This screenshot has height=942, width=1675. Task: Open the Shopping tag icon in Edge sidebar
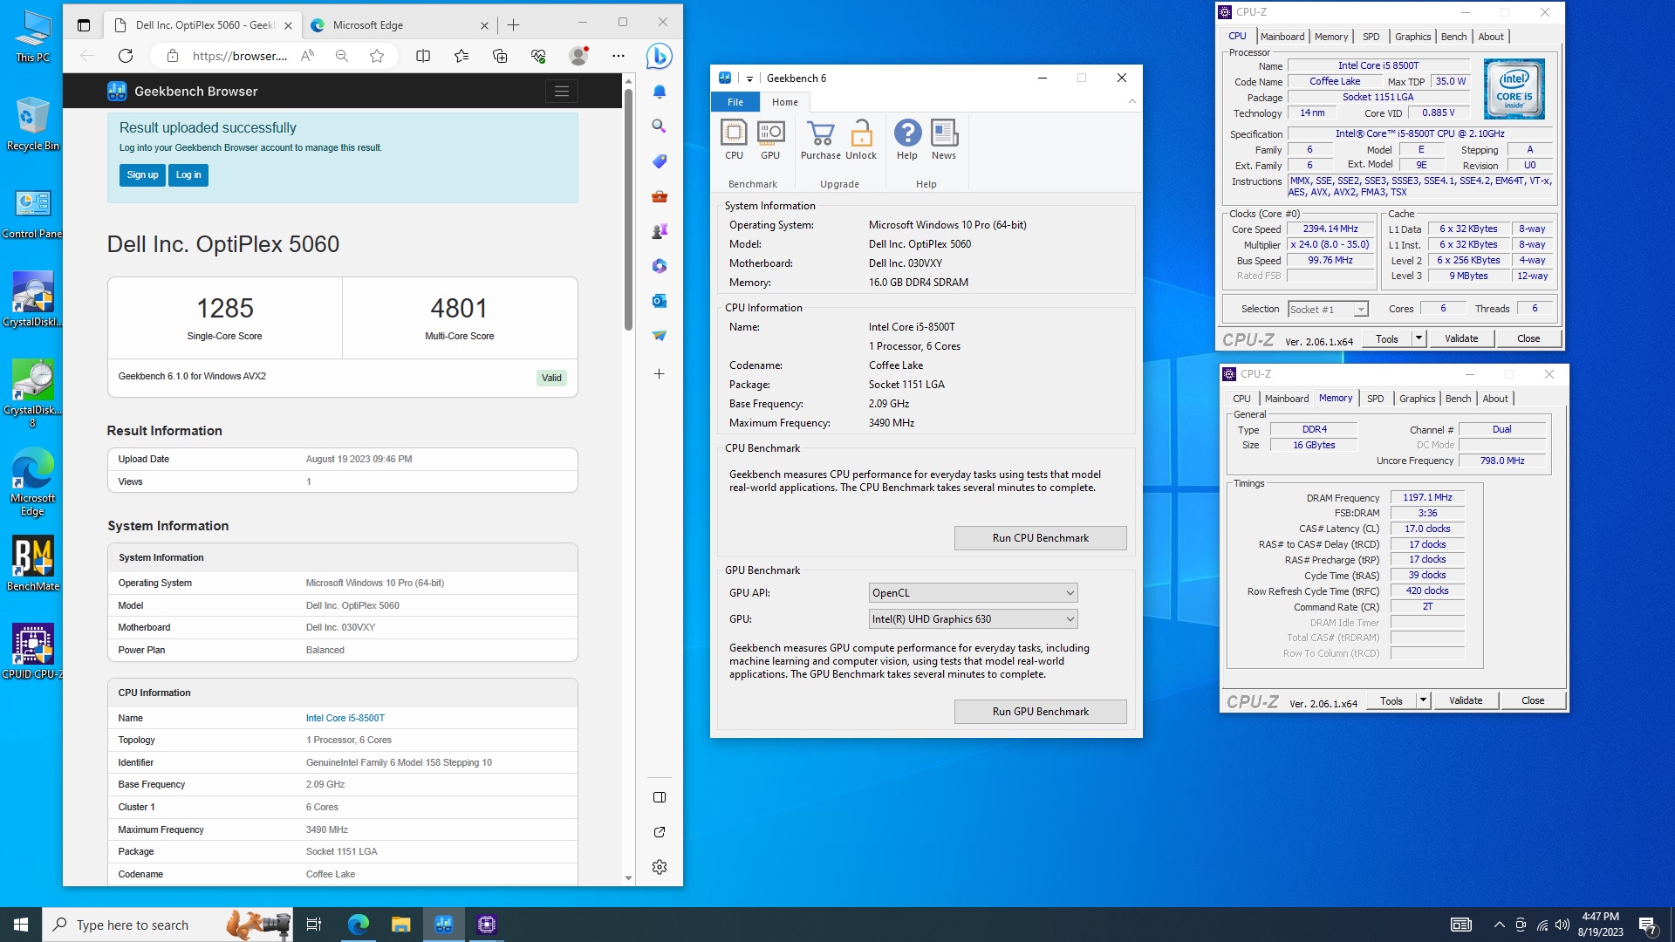coord(660,161)
